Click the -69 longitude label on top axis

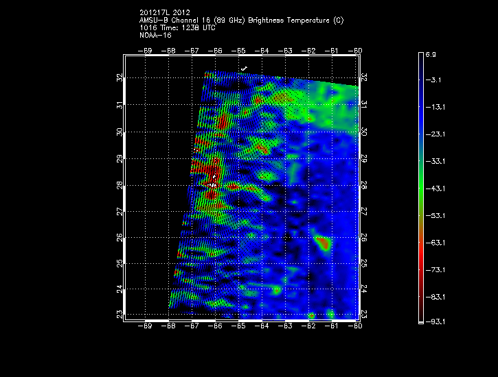tap(145, 50)
